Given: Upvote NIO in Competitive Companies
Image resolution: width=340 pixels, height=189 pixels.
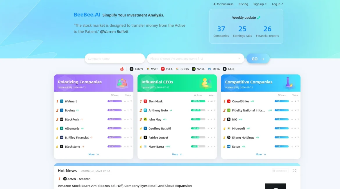Looking at the screenshot, I should coord(292,119).
